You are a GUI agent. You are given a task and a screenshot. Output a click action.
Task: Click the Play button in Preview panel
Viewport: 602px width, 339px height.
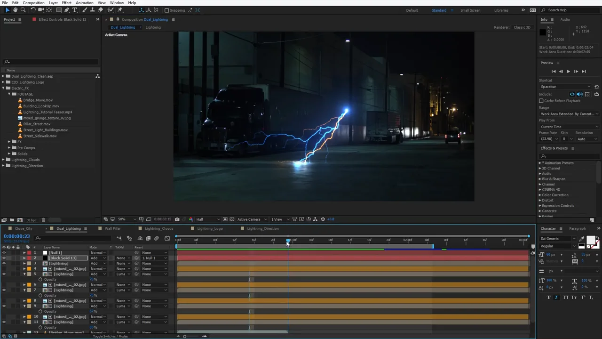tap(568, 72)
